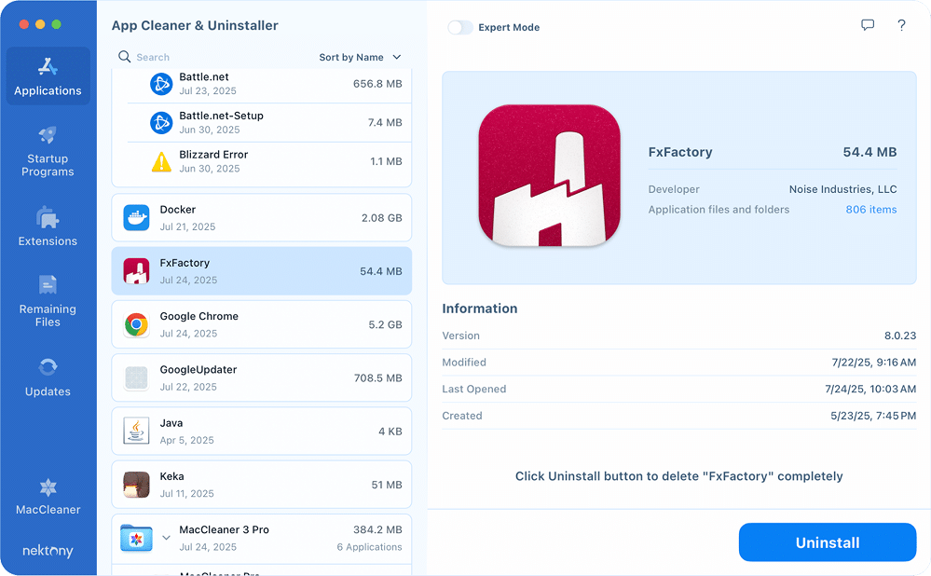931x576 pixels.
Task: Click the search magnifier icon
Action: 124,57
